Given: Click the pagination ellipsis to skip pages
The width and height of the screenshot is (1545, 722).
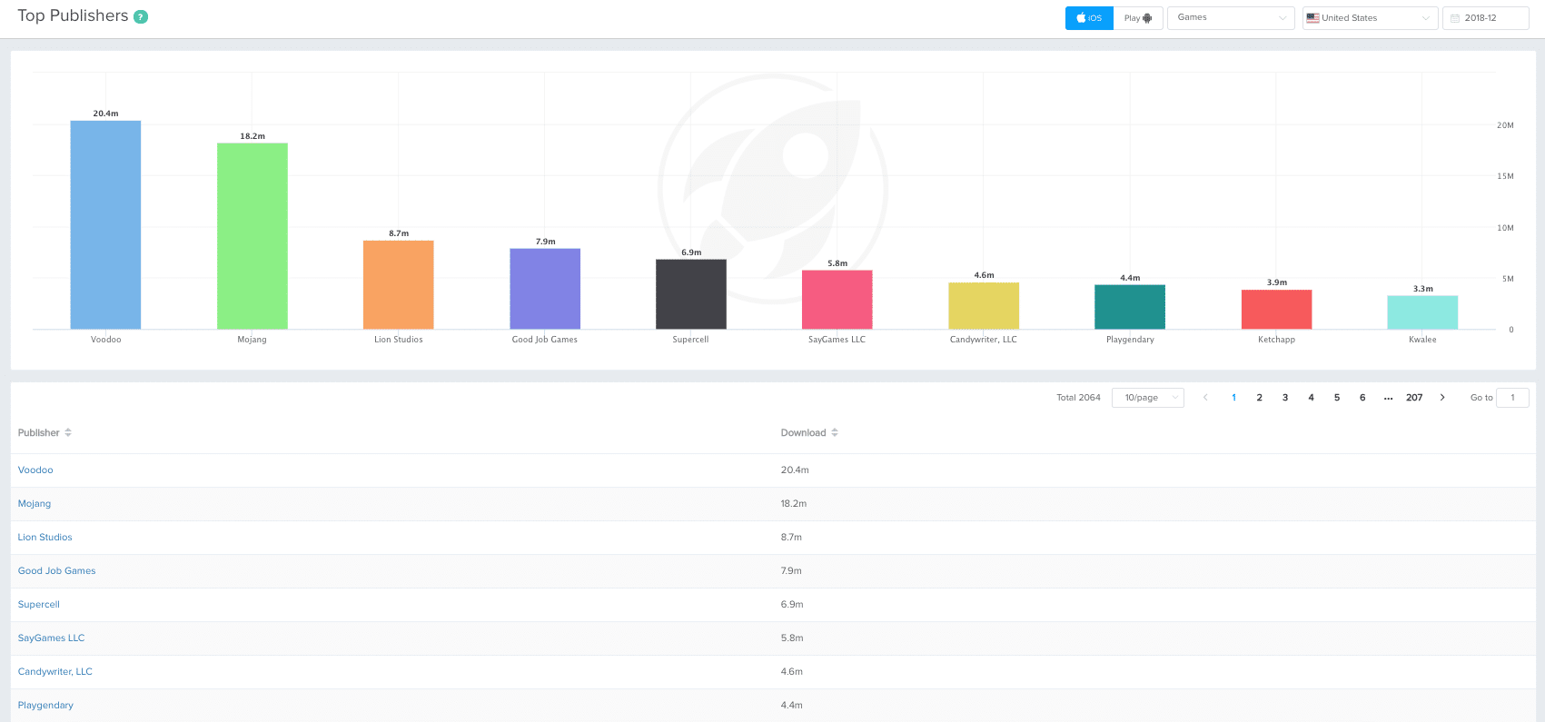Looking at the screenshot, I should pos(1388,398).
